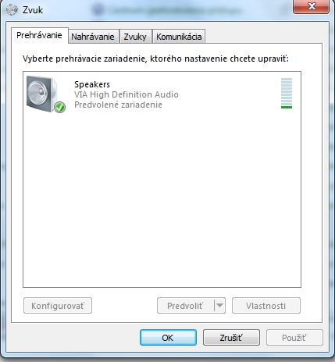Click the Zrušiť button
335x362 pixels.
coord(231,338)
